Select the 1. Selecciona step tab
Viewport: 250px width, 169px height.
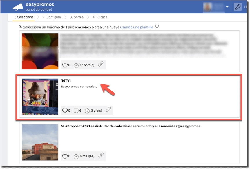pyautogui.click(x=23, y=17)
